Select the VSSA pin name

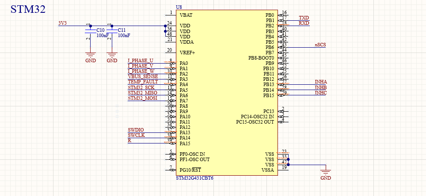pos(268,170)
